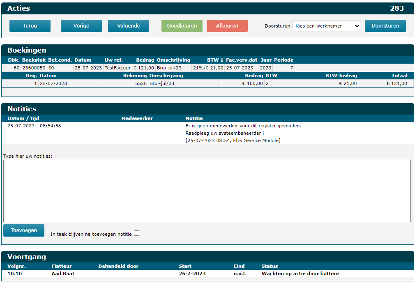Image resolution: width=417 pixels, height=283 pixels.
Task: Open the 'Kies een werknemer' dropdown
Action: tap(327, 26)
